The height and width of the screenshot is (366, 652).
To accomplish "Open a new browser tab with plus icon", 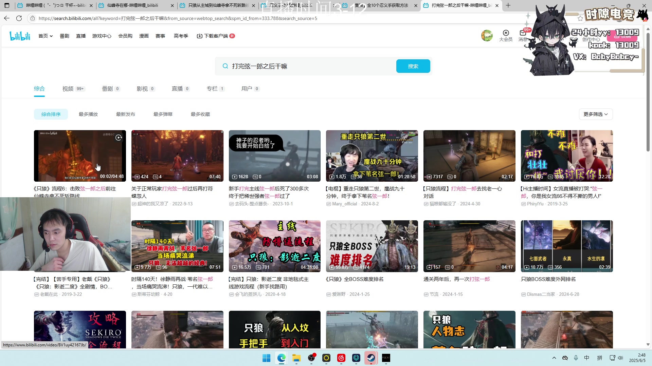I will (x=508, y=5).
